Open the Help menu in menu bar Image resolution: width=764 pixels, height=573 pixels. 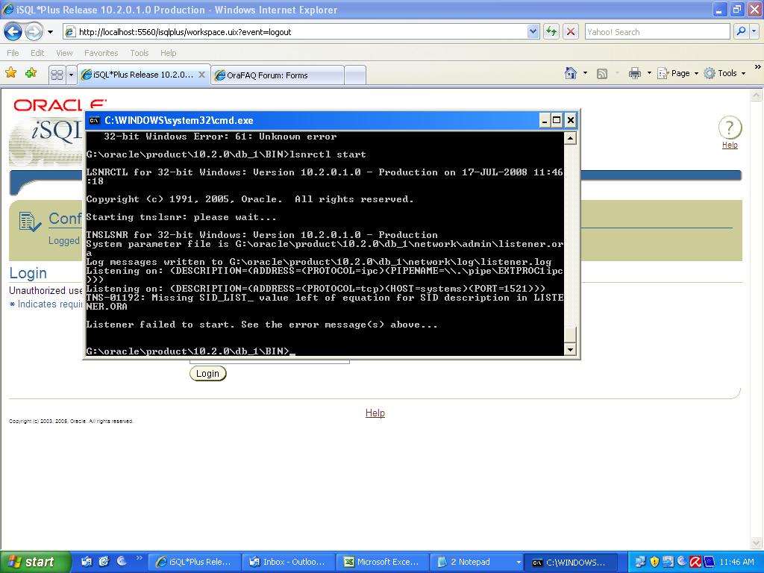(x=168, y=53)
